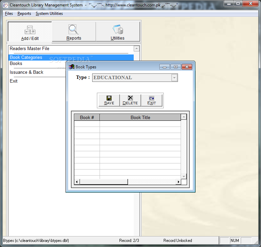The height and width of the screenshot is (247, 261).
Task: Click the menu list's scroll up arrow
Action: click(136, 49)
